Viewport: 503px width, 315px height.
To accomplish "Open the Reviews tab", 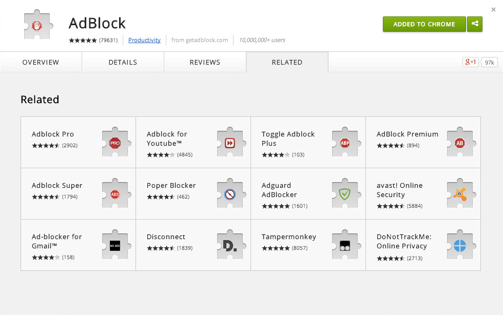I will (205, 62).
